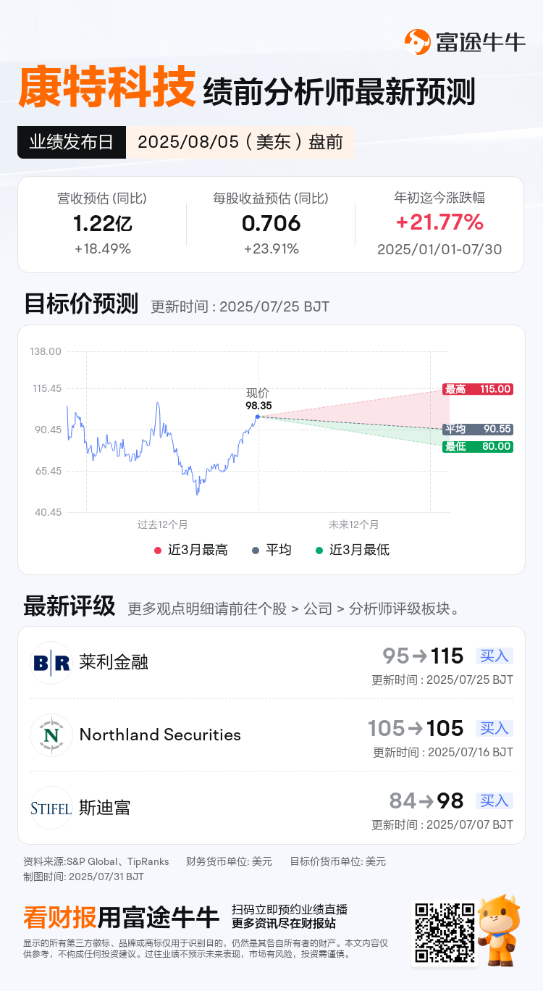Image resolution: width=543 pixels, height=991 pixels.
Task: Click the 买入 tag for 莱利金融
Action: click(x=494, y=656)
